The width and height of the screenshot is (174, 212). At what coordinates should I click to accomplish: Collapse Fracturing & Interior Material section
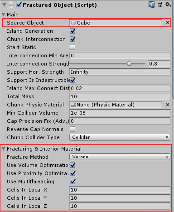coord(4,149)
